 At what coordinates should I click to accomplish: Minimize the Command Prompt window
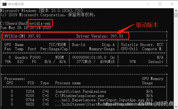(x=148, y=4)
